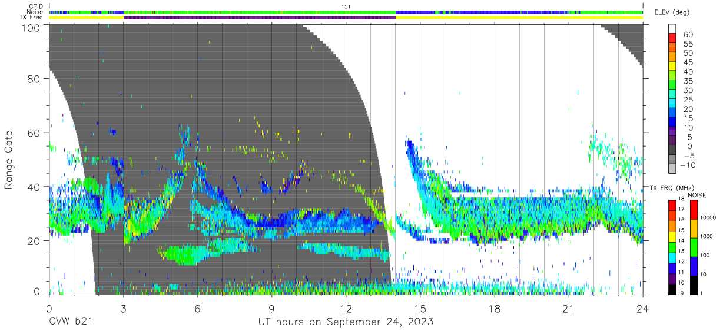The width and height of the screenshot is (723, 334).
Task: Click the Range Gate axis title
Action: pyautogui.click(x=9, y=159)
